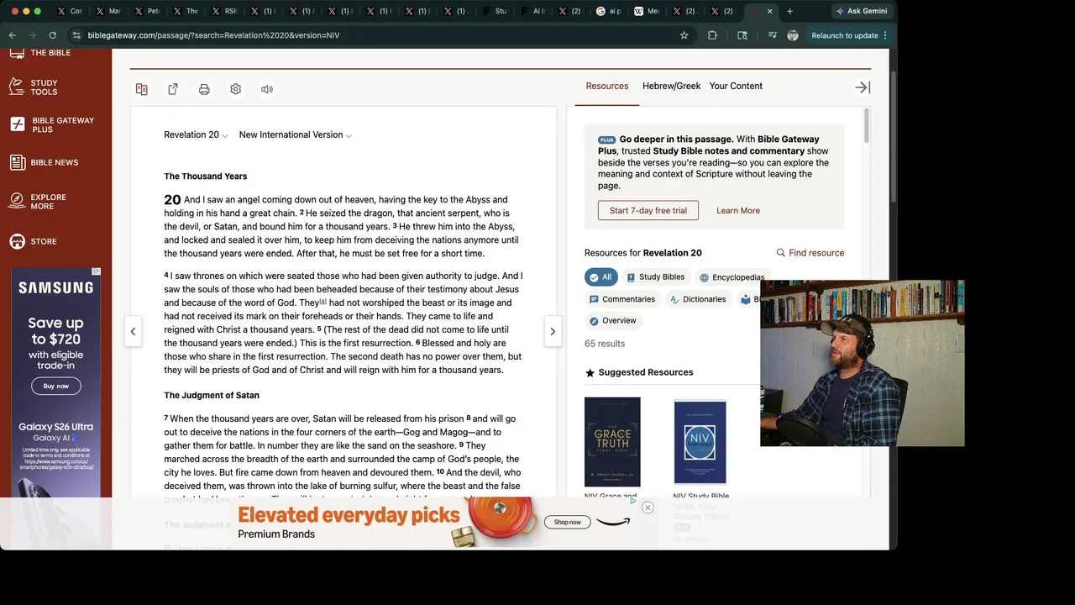The height and width of the screenshot is (605, 1075).
Task: Switch to the Wikipedia 'Me' browser tab
Action: tap(648, 11)
